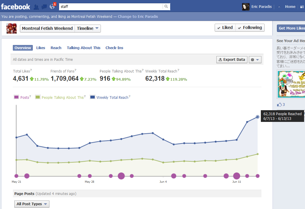Toggle the People Talking About This legend swatch

(x=37, y=97)
